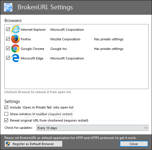
Task: Disable Reveal original URL from shortened
Action: pyautogui.click(x=6, y=120)
